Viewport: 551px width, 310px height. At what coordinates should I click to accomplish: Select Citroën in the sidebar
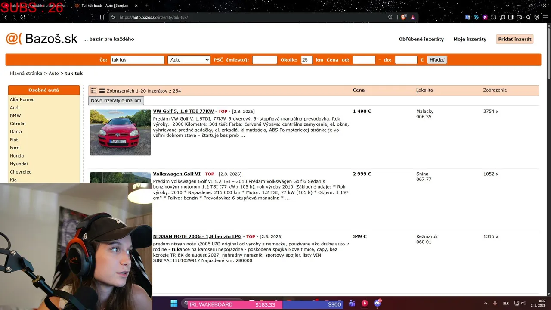[x=18, y=124]
